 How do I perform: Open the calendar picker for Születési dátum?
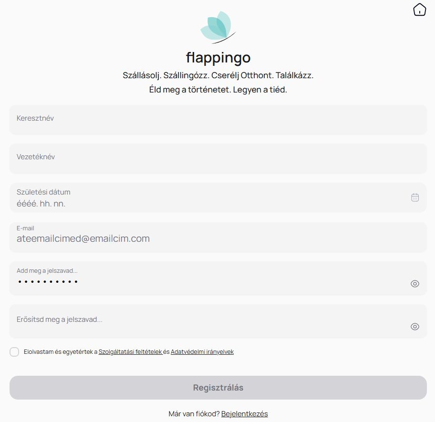click(414, 197)
